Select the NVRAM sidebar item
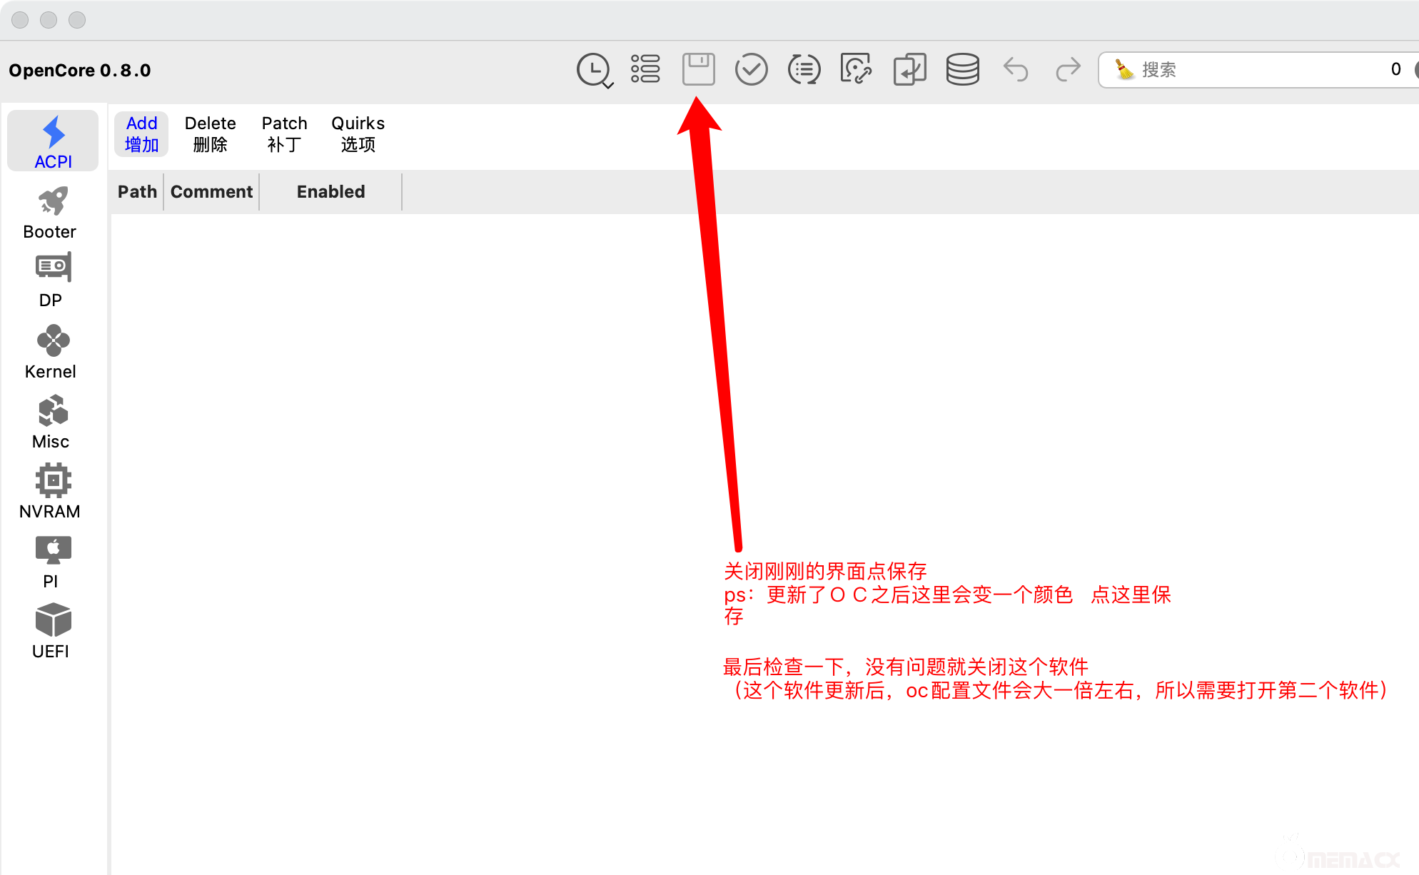Viewport: 1419px width, 875px height. [x=50, y=492]
